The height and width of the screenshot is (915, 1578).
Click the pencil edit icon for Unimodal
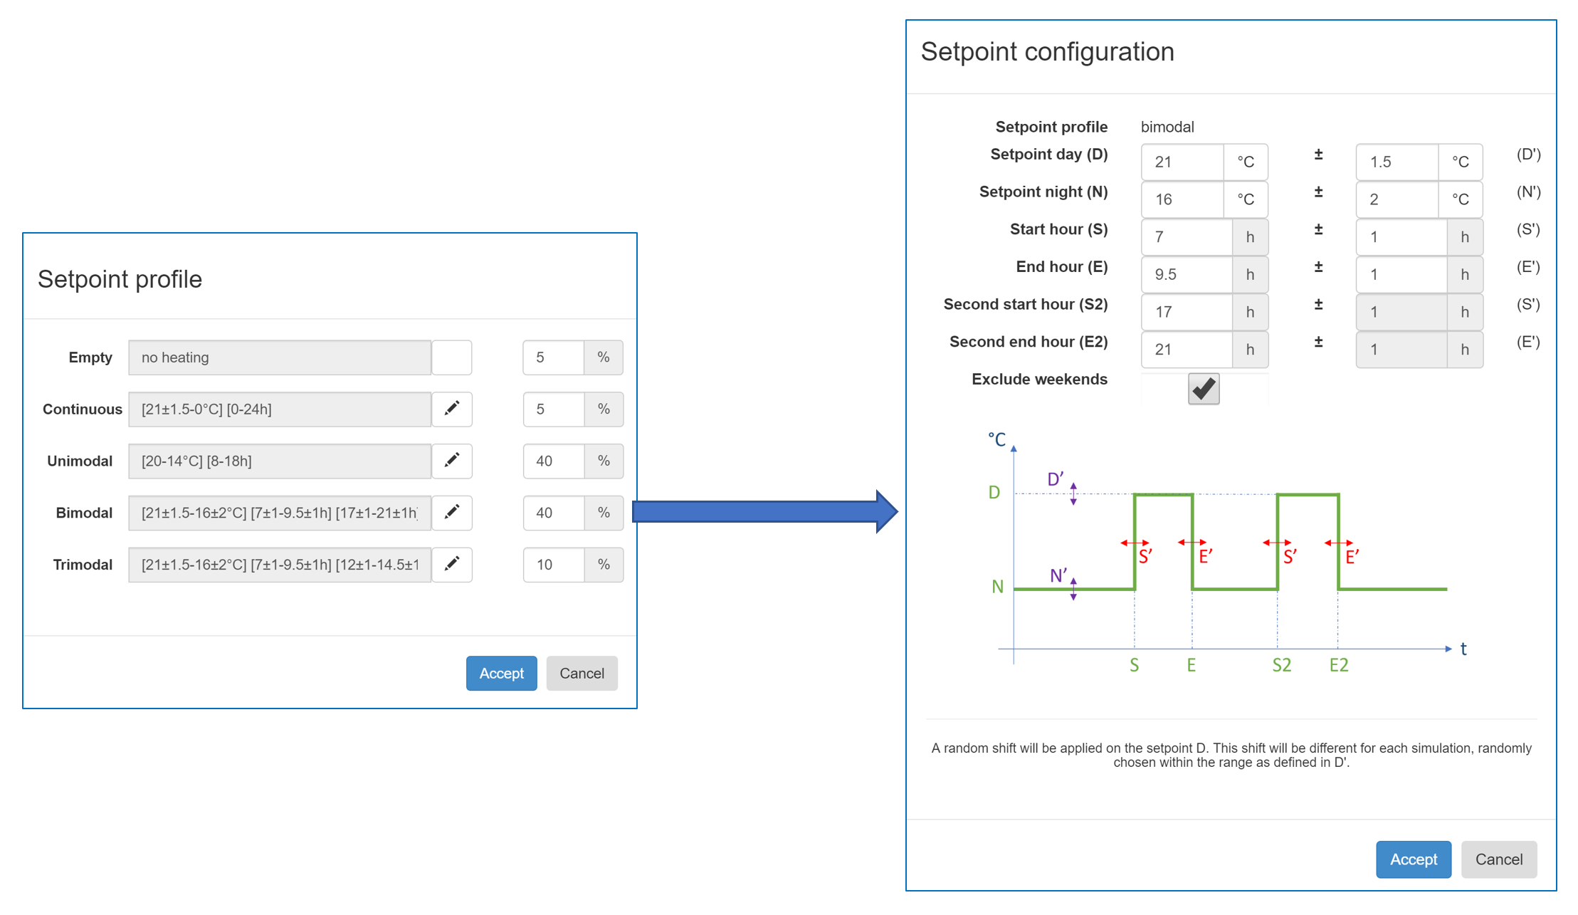coord(451,461)
